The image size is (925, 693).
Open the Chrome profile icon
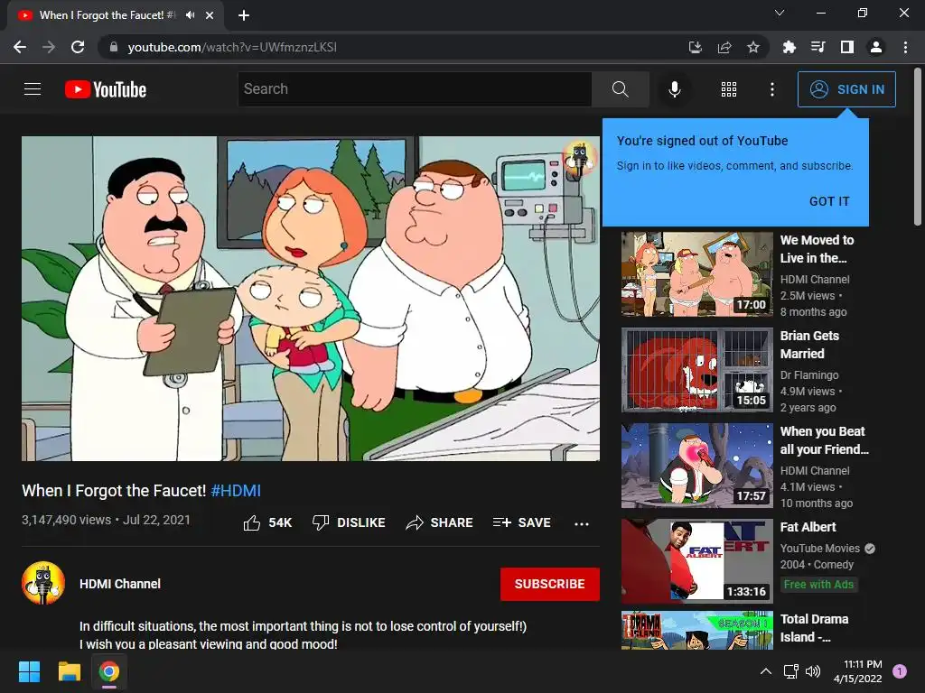coord(876,47)
